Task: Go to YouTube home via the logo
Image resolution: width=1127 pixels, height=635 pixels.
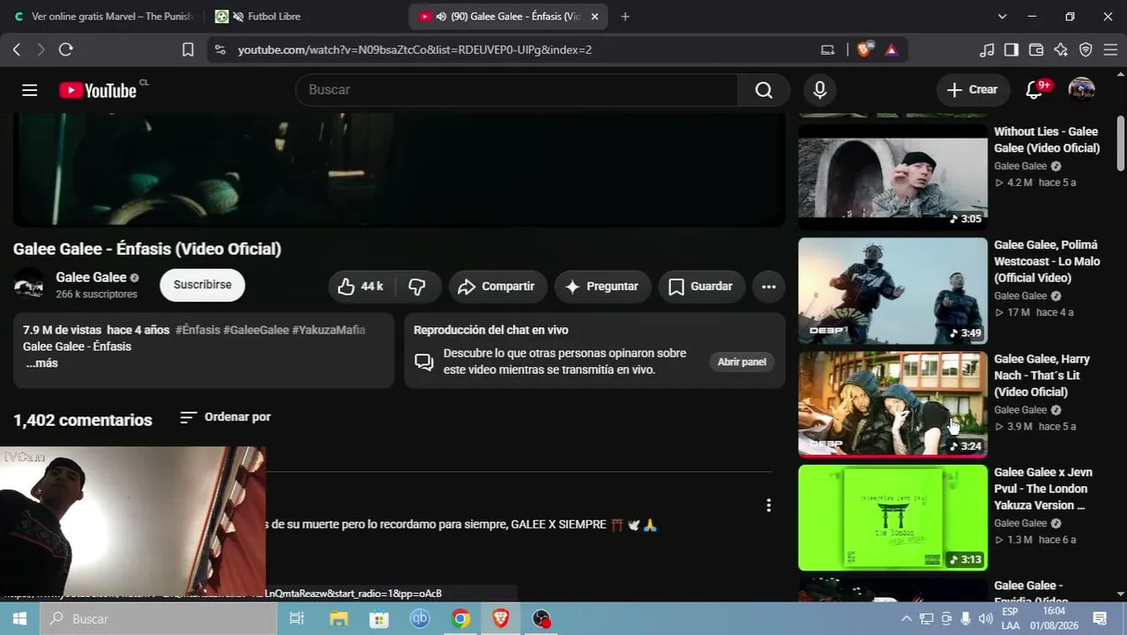Action: pos(98,90)
